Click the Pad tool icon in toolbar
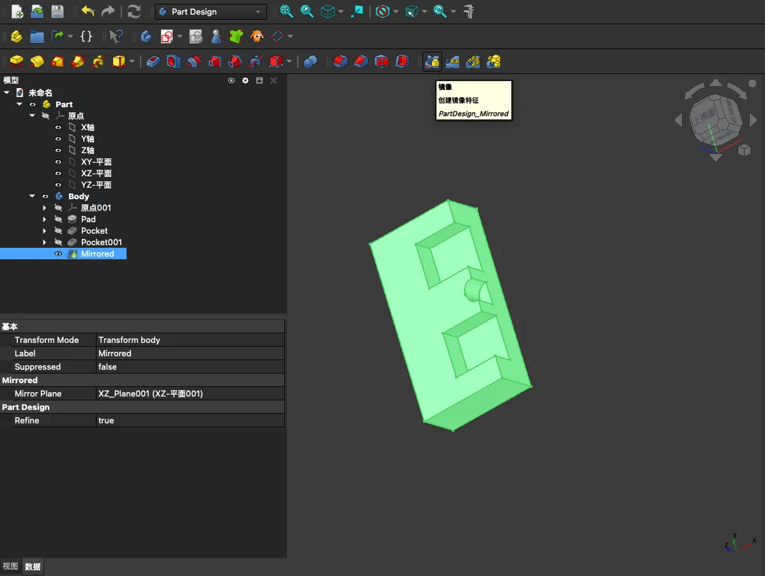 coord(17,61)
